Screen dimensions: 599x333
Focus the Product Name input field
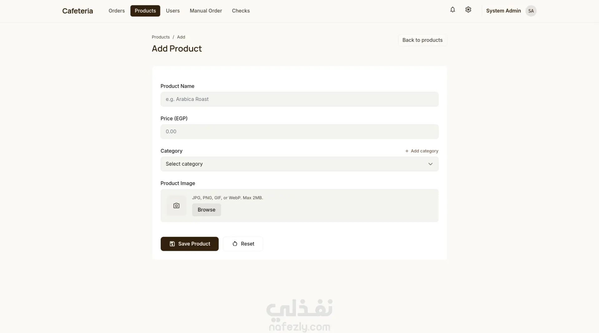point(299,99)
